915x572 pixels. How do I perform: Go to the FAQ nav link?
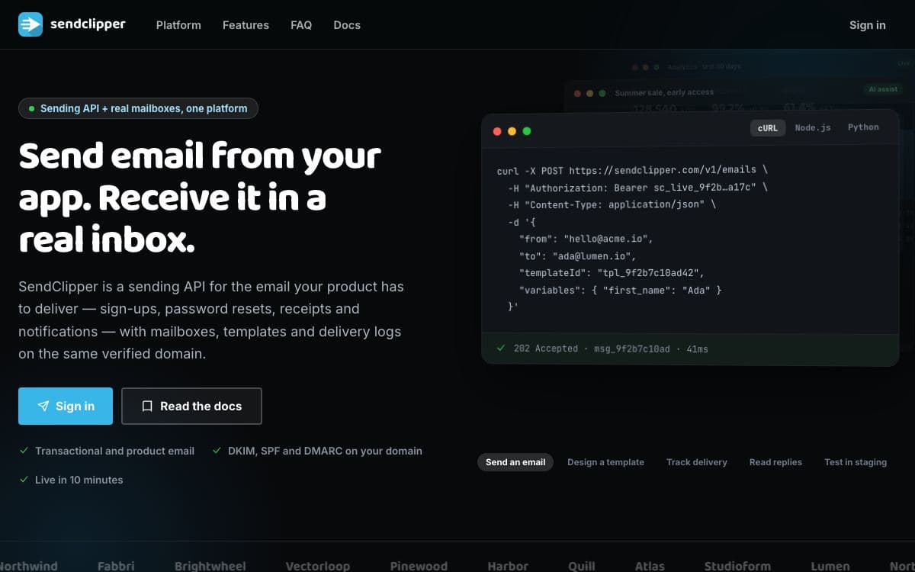point(301,25)
